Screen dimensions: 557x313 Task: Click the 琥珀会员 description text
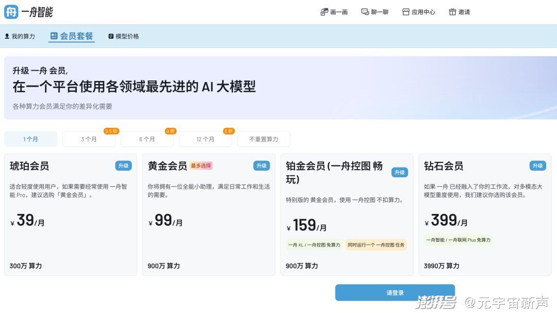68,191
